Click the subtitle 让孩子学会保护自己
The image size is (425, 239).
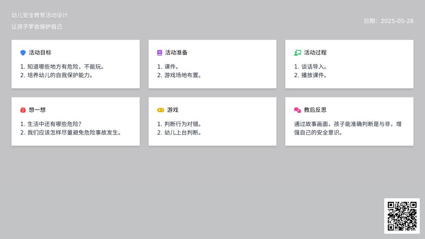pos(37,27)
